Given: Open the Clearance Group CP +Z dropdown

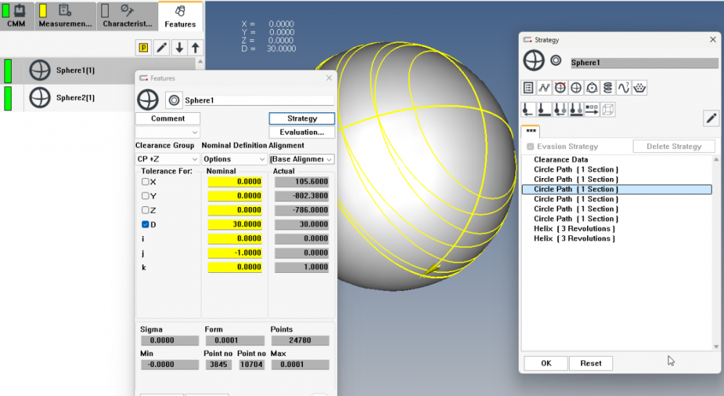Looking at the screenshot, I should (x=167, y=159).
